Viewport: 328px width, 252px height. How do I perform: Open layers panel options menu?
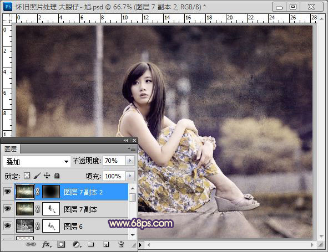tap(132, 148)
